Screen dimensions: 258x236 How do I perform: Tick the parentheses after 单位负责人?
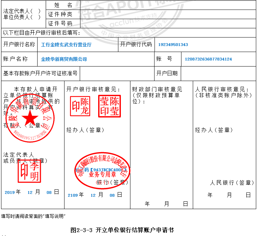click(35, 17)
